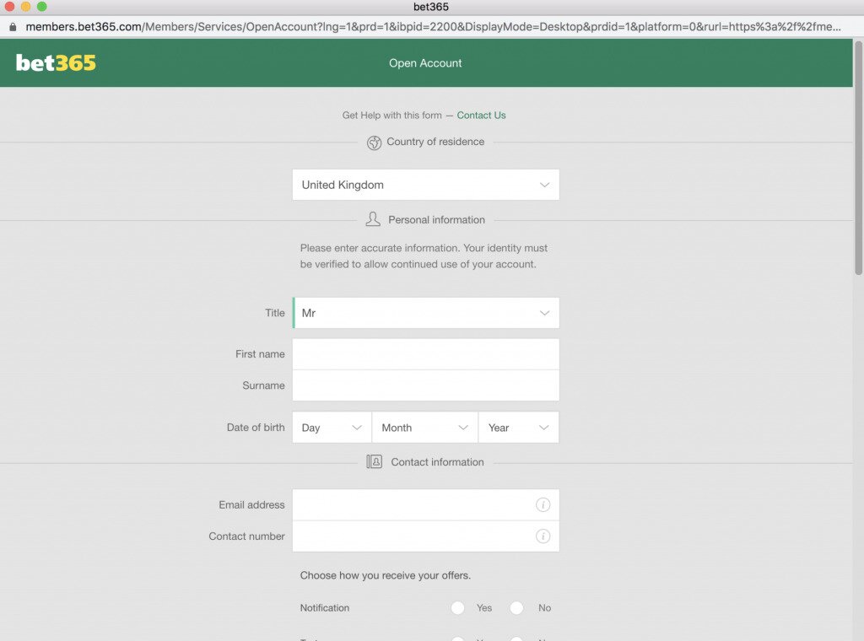Show info for Email address field

pyautogui.click(x=543, y=504)
